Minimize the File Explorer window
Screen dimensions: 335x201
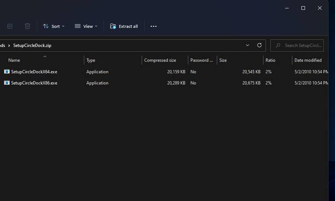tap(287, 8)
